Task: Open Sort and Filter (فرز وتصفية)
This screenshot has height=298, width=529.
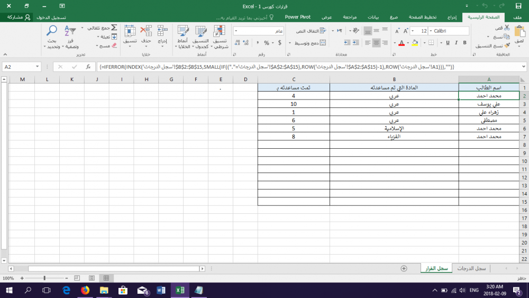Action: (x=70, y=36)
